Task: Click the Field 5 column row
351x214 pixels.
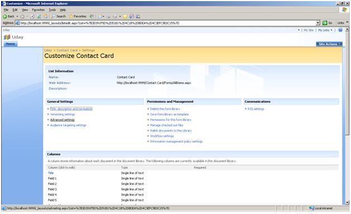Action: pyautogui.click(x=192, y=200)
